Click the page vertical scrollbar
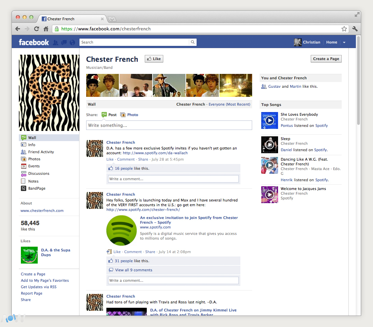 coord(359,81)
